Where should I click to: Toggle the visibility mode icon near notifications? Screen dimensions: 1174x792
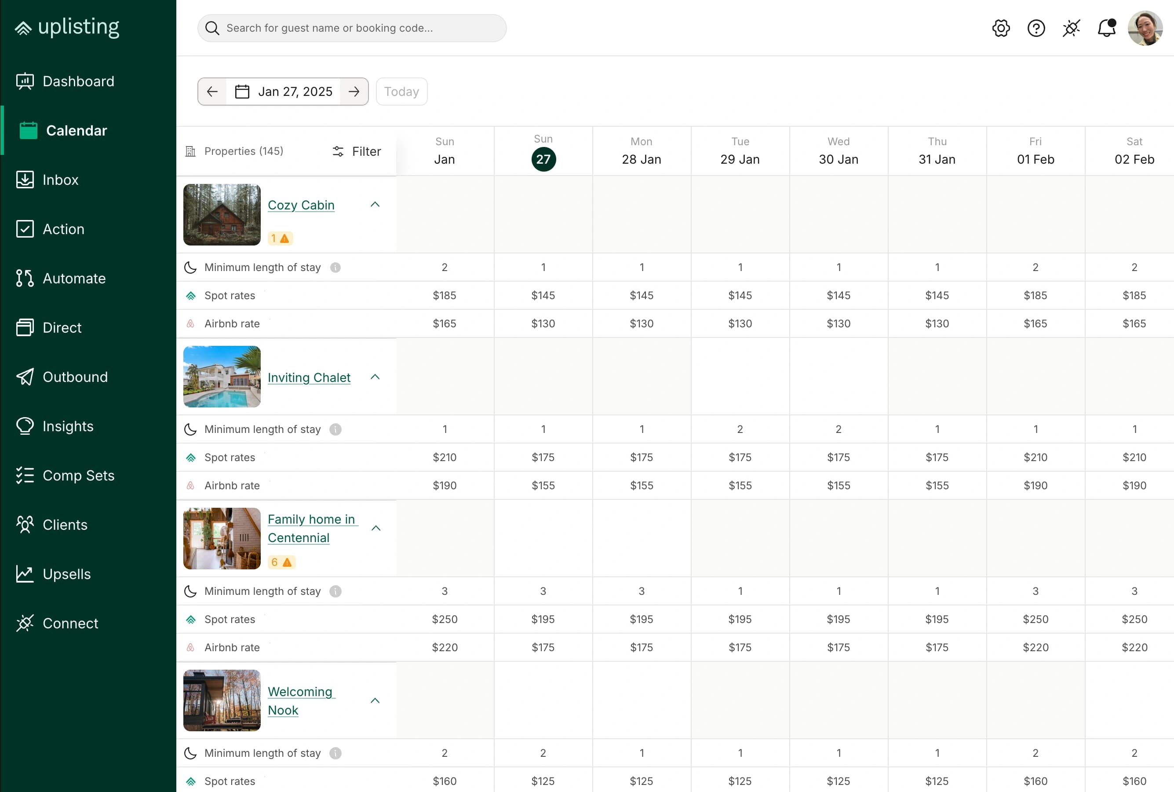[x=1071, y=28]
